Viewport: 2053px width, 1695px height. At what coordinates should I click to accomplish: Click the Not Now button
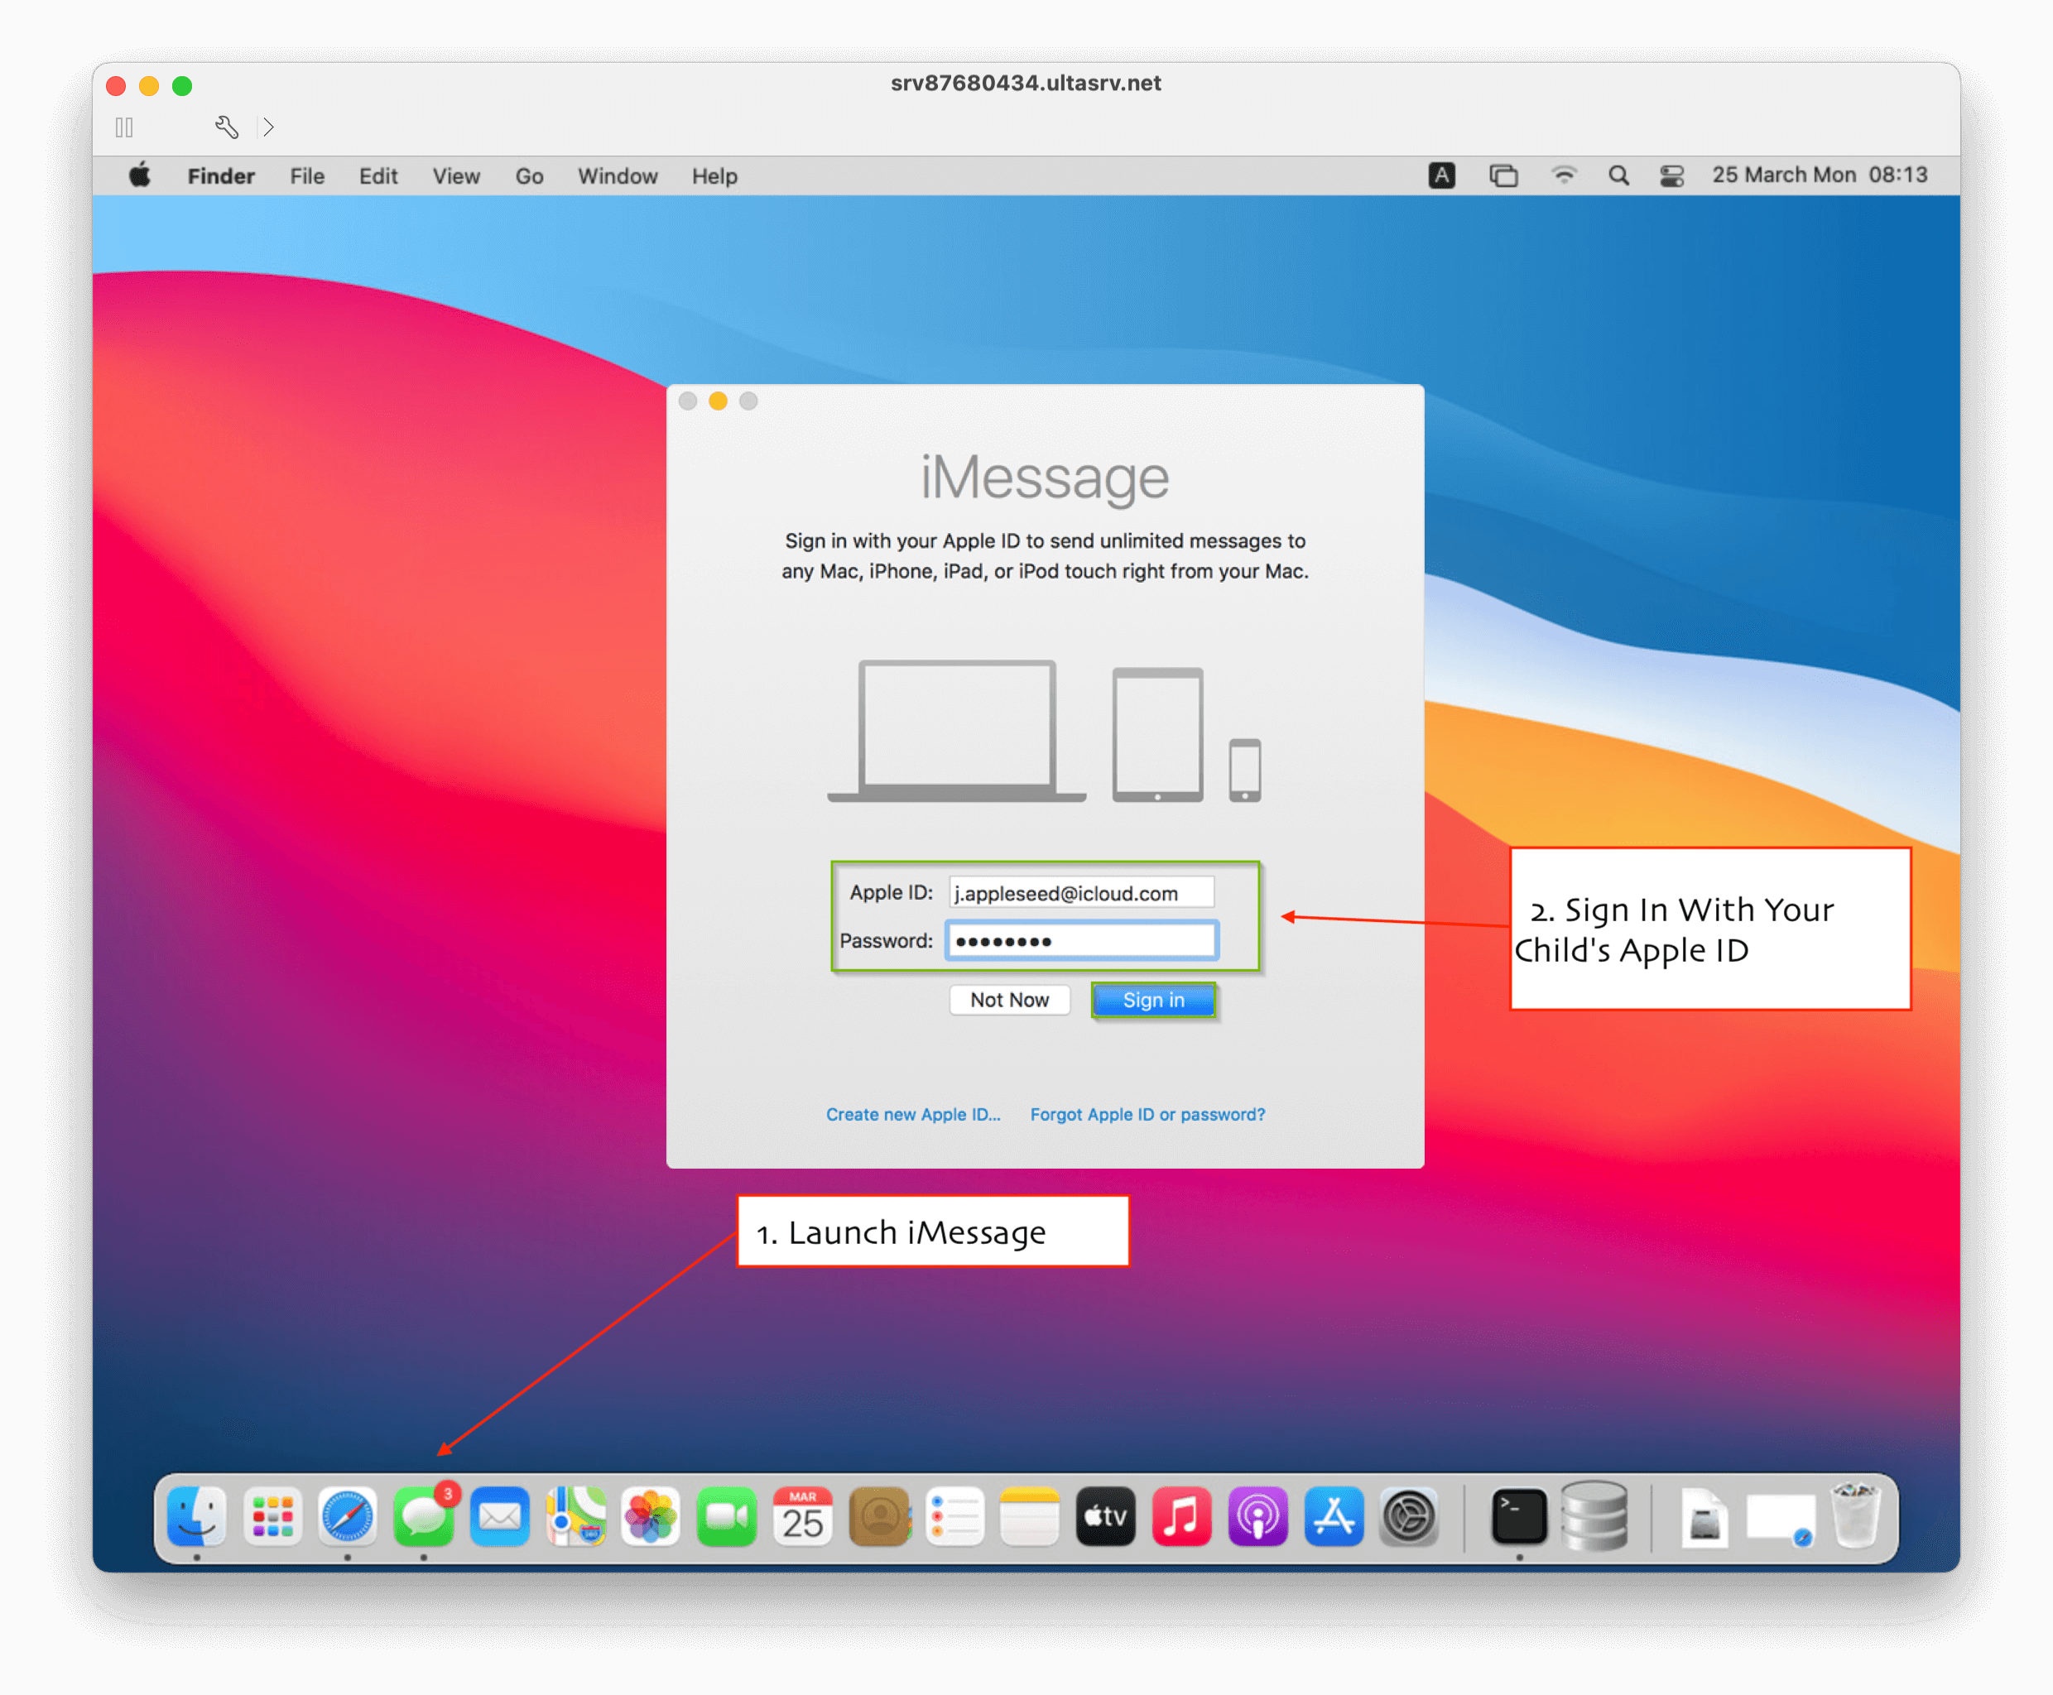pyautogui.click(x=1009, y=1000)
